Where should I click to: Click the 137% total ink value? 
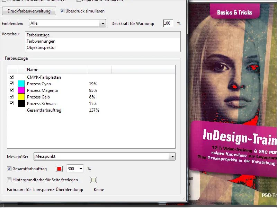coord(94,110)
